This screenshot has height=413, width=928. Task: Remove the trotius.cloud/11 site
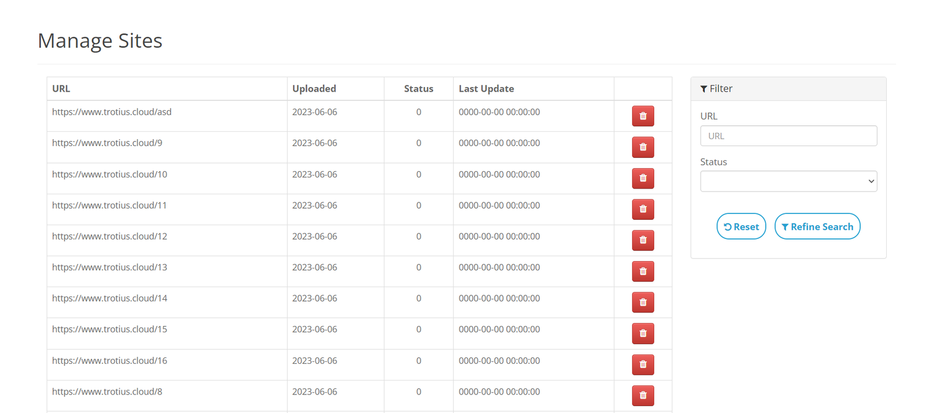click(643, 209)
